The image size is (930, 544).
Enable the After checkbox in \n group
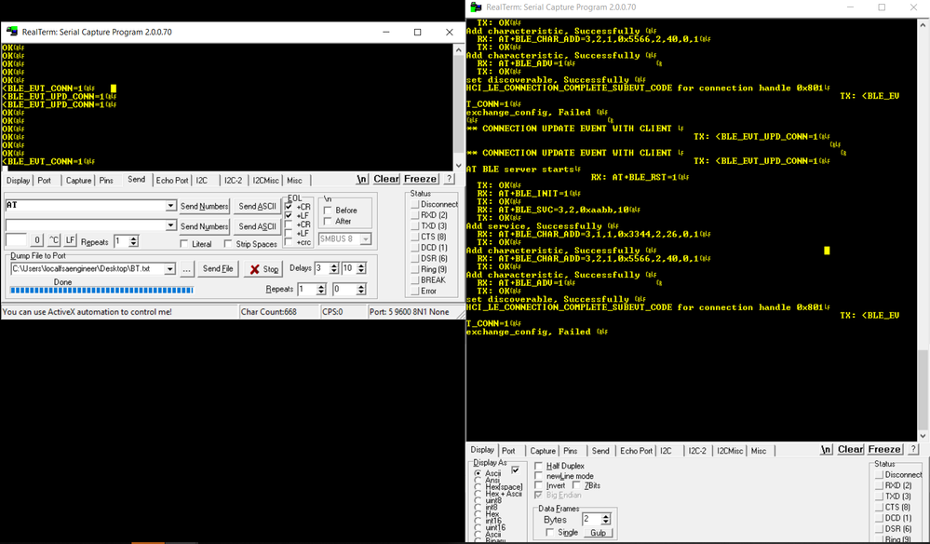[328, 222]
